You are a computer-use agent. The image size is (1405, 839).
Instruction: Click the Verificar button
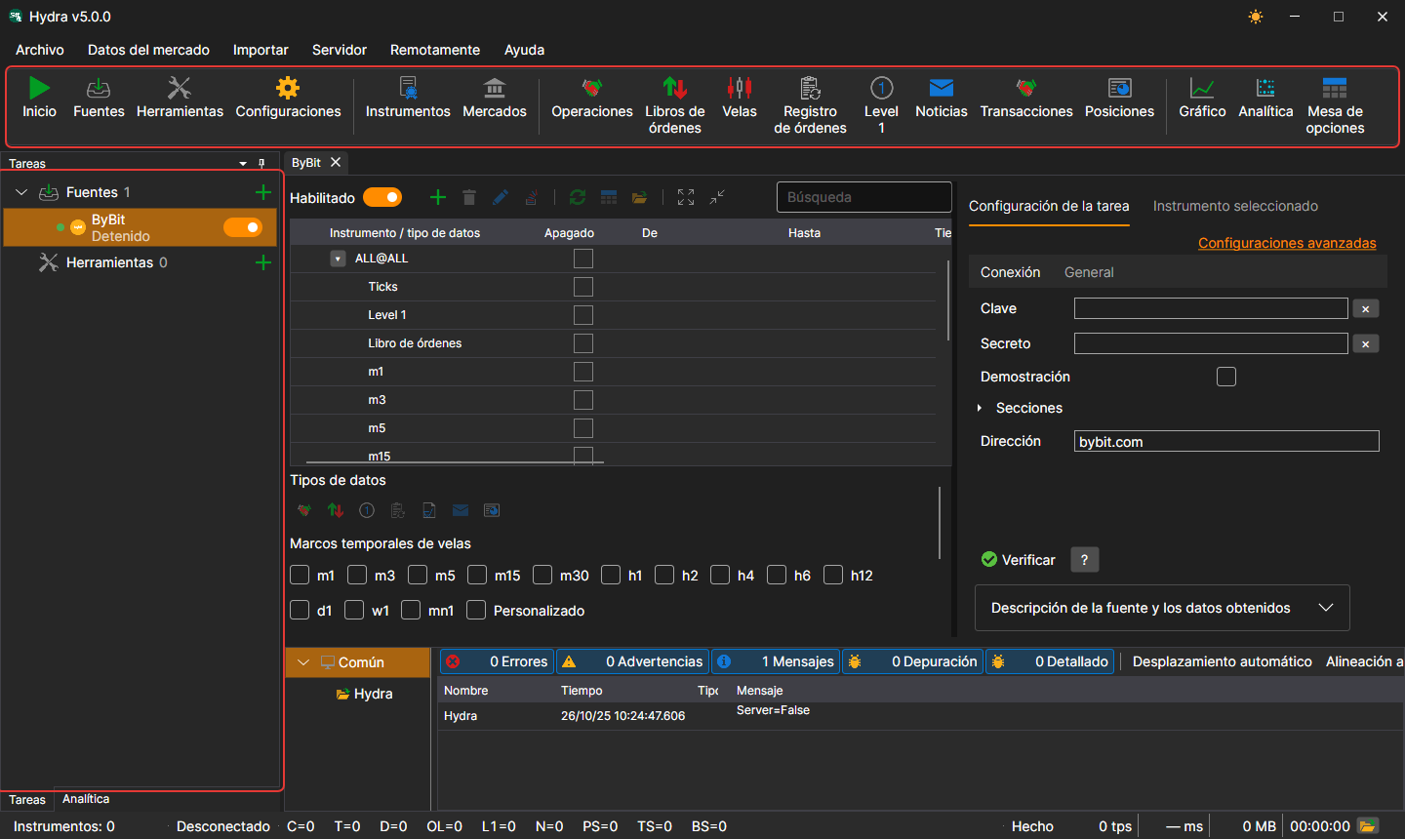tap(1019, 560)
